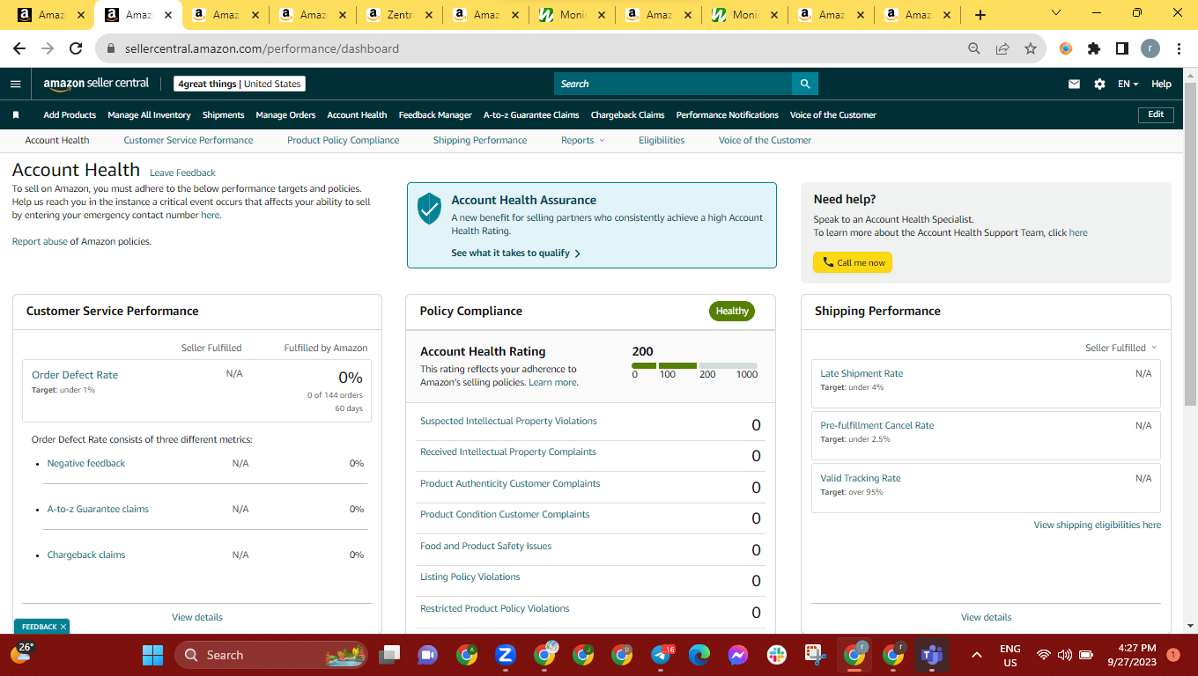Click the Account Health Rating progress bar
1198x676 pixels.
coord(694,365)
